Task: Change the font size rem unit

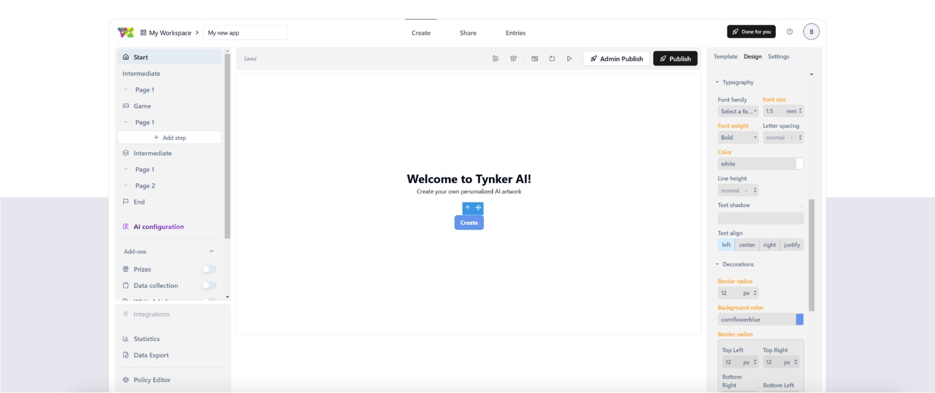Action: (794, 111)
